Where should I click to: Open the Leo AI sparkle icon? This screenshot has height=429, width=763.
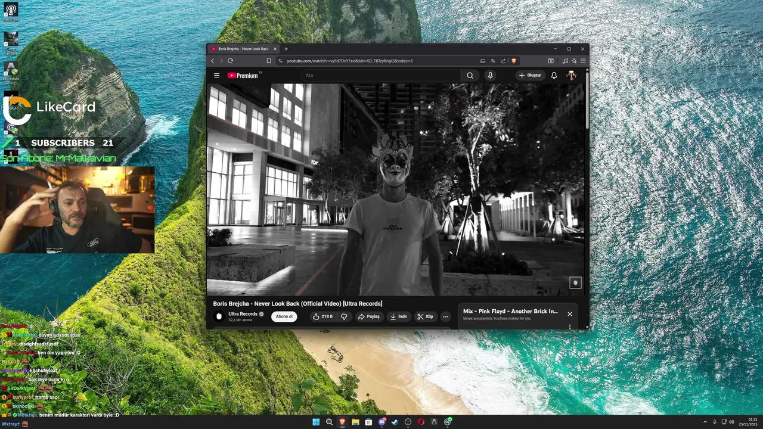pyautogui.click(x=574, y=61)
